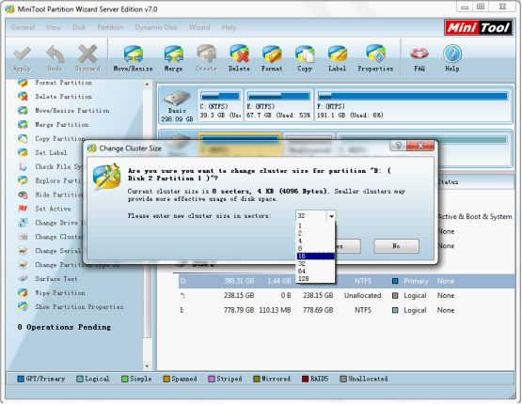522x404 pixels.
Task: Click the cluster size value field showing 32
Action: pyautogui.click(x=311, y=216)
